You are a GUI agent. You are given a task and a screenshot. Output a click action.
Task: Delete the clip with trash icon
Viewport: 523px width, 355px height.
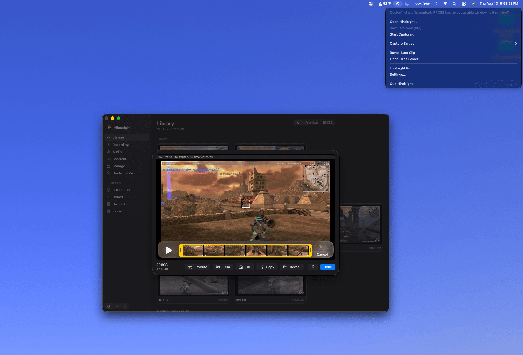point(313,267)
